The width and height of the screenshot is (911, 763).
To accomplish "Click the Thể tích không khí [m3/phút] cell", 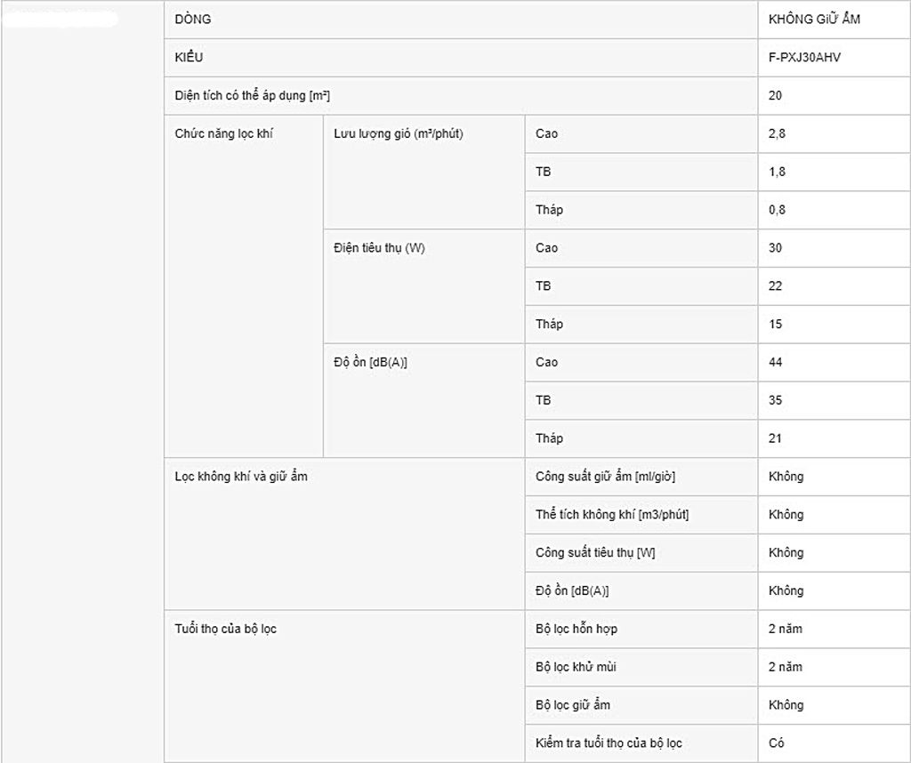I will click(x=641, y=515).
